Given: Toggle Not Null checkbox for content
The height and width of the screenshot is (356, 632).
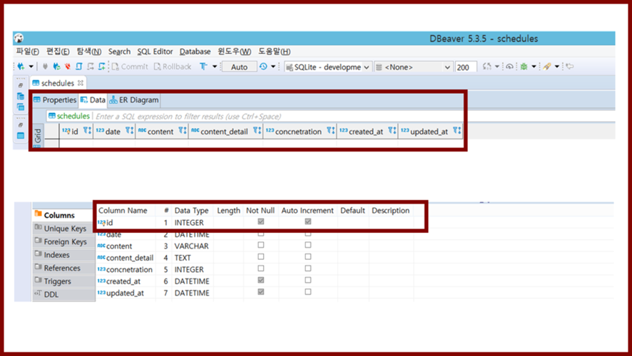Looking at the screenshot, I should pyautogui.click(x=261, y=245).
